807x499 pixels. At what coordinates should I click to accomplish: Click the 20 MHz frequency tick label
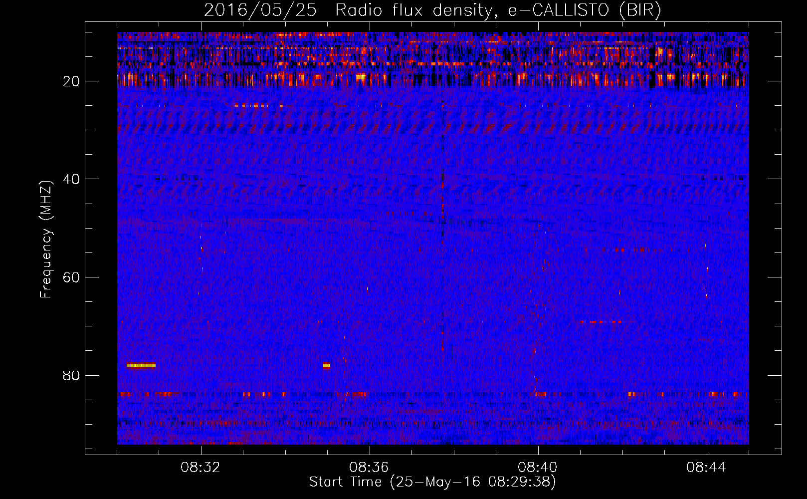(x=72, y=81)
